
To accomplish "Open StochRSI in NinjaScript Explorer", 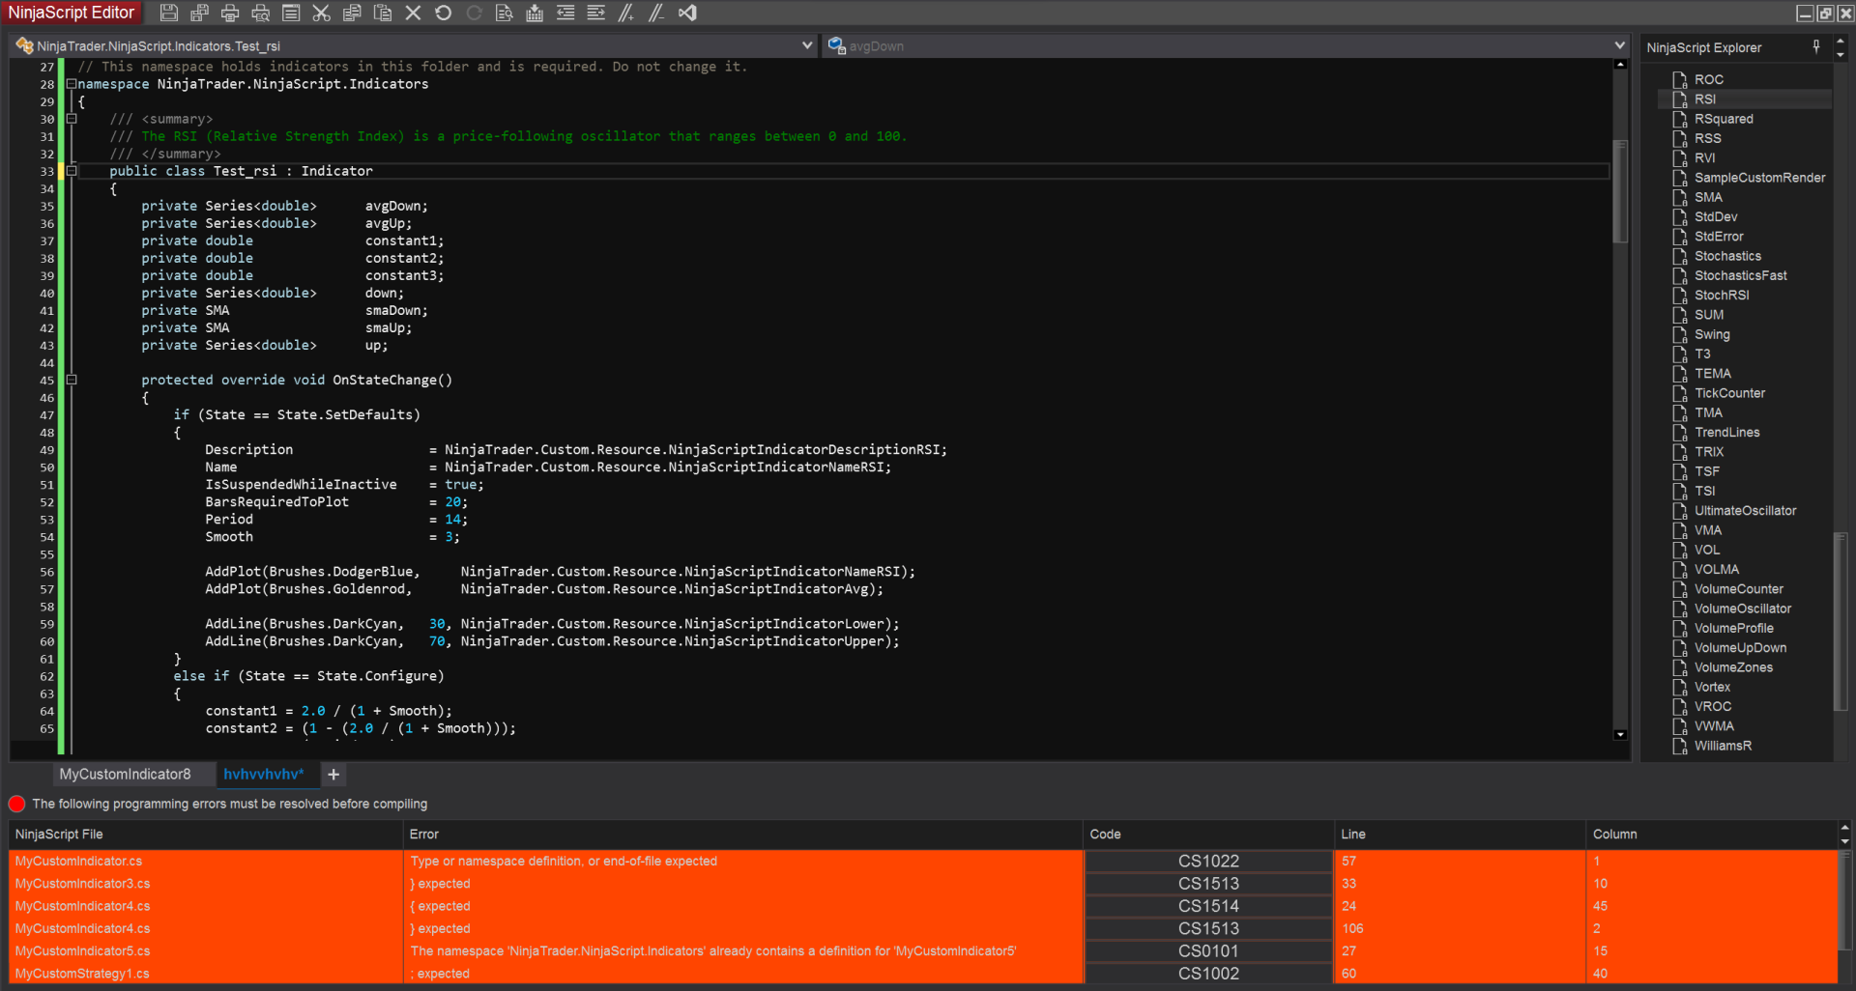I will pyautogui.click(x=1721, y=295).
